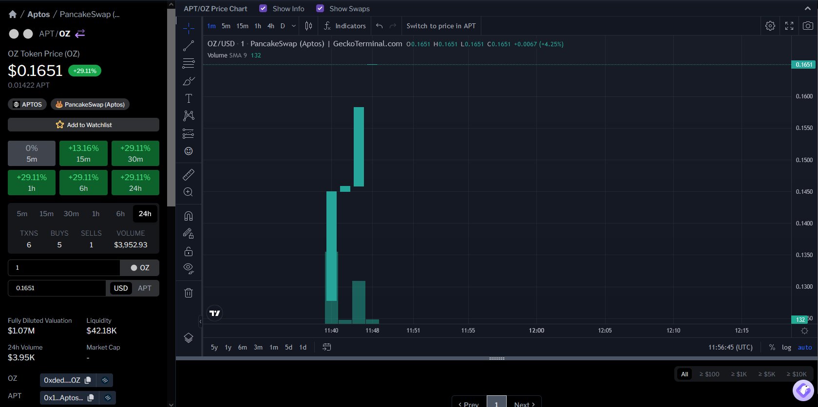The image size is (818, 407).
Task: Open the candlestick chart type selector
Action: pos(308,26)
